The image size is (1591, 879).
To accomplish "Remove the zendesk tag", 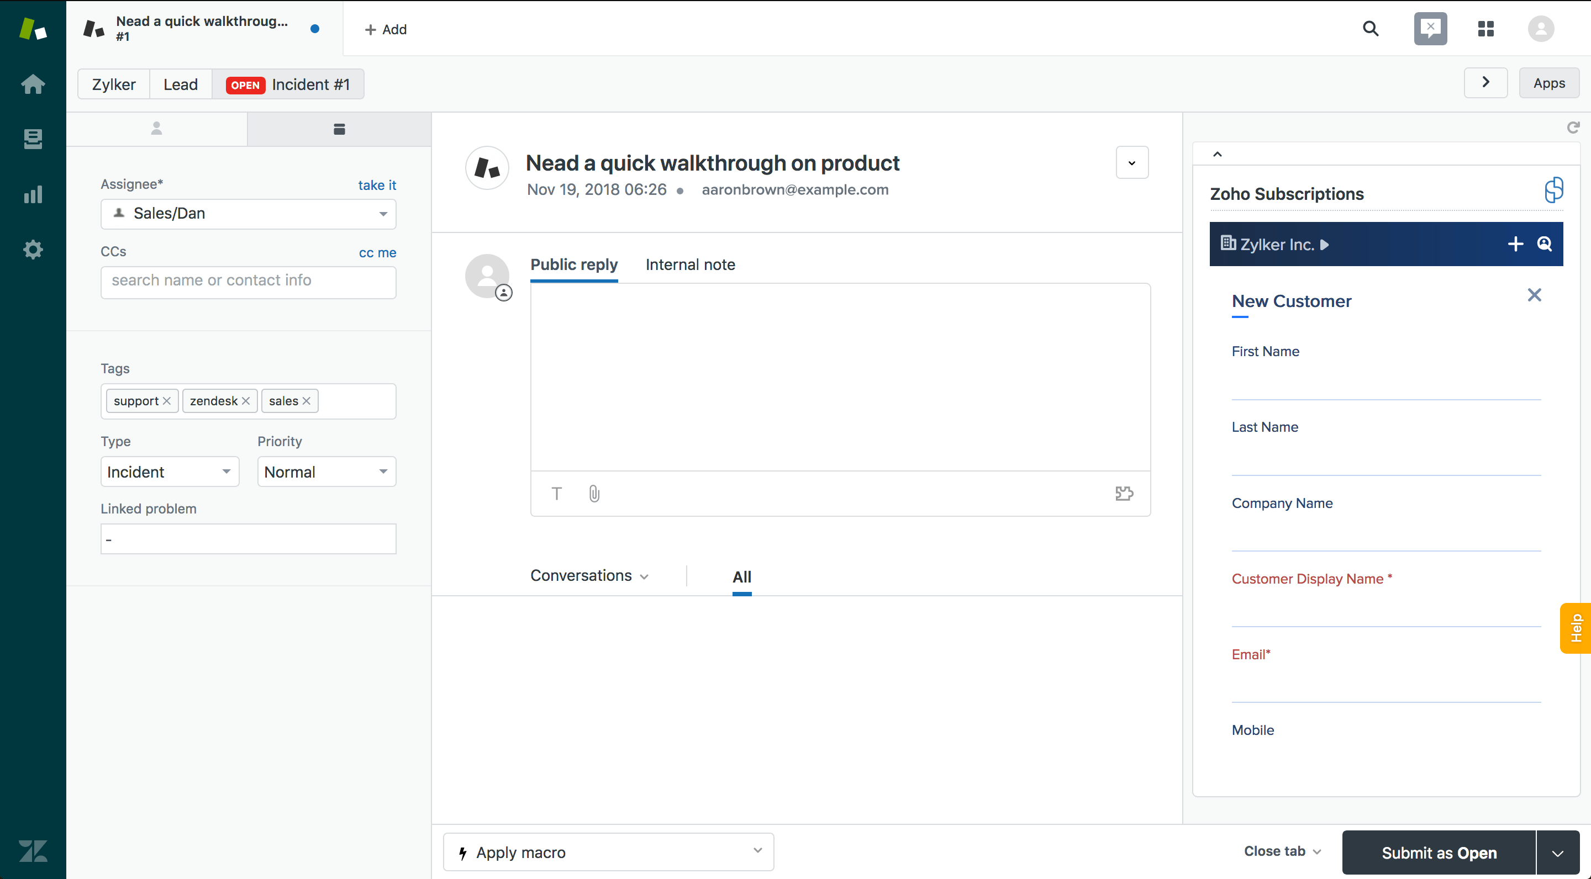I will [246, 401].
